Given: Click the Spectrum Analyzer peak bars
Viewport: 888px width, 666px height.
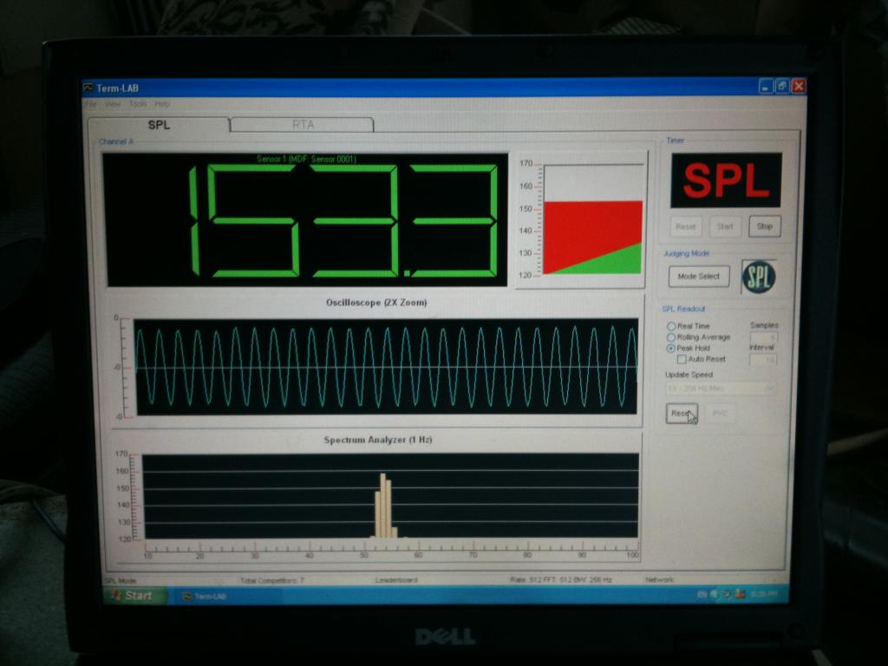Looking at the screenshot, I should [384, 507].
